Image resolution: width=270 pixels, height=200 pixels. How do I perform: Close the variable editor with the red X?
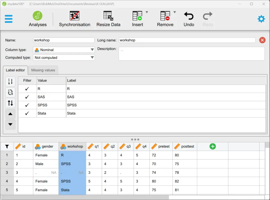click(x=263, y=40)
